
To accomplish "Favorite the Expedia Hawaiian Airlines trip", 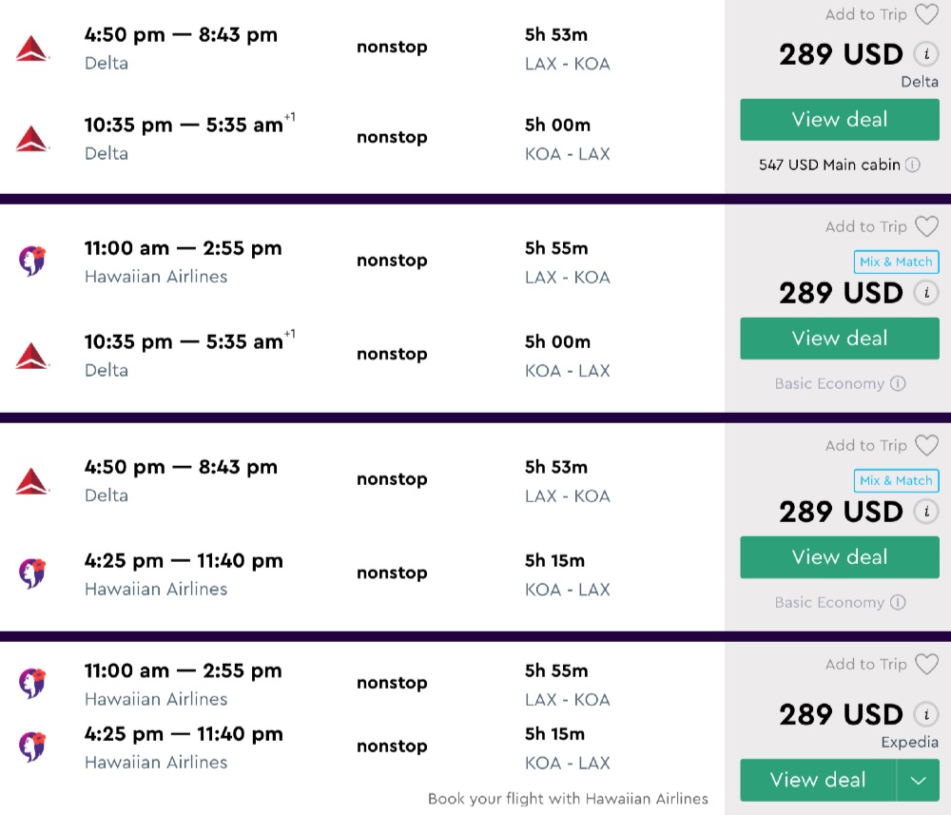I will click(926, 664).
